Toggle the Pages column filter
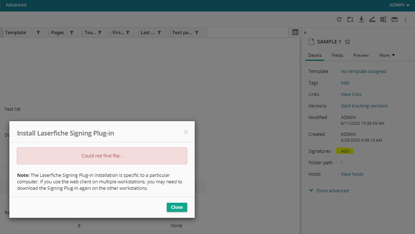This screenshot has height=234, width=415. coord(72,33)
